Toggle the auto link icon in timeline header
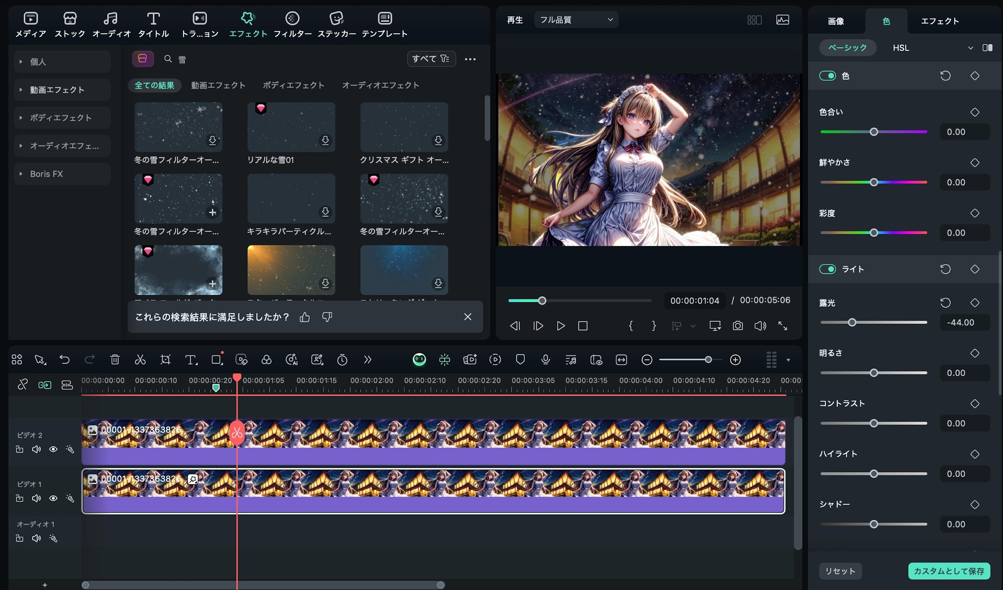 pos(45,385)
